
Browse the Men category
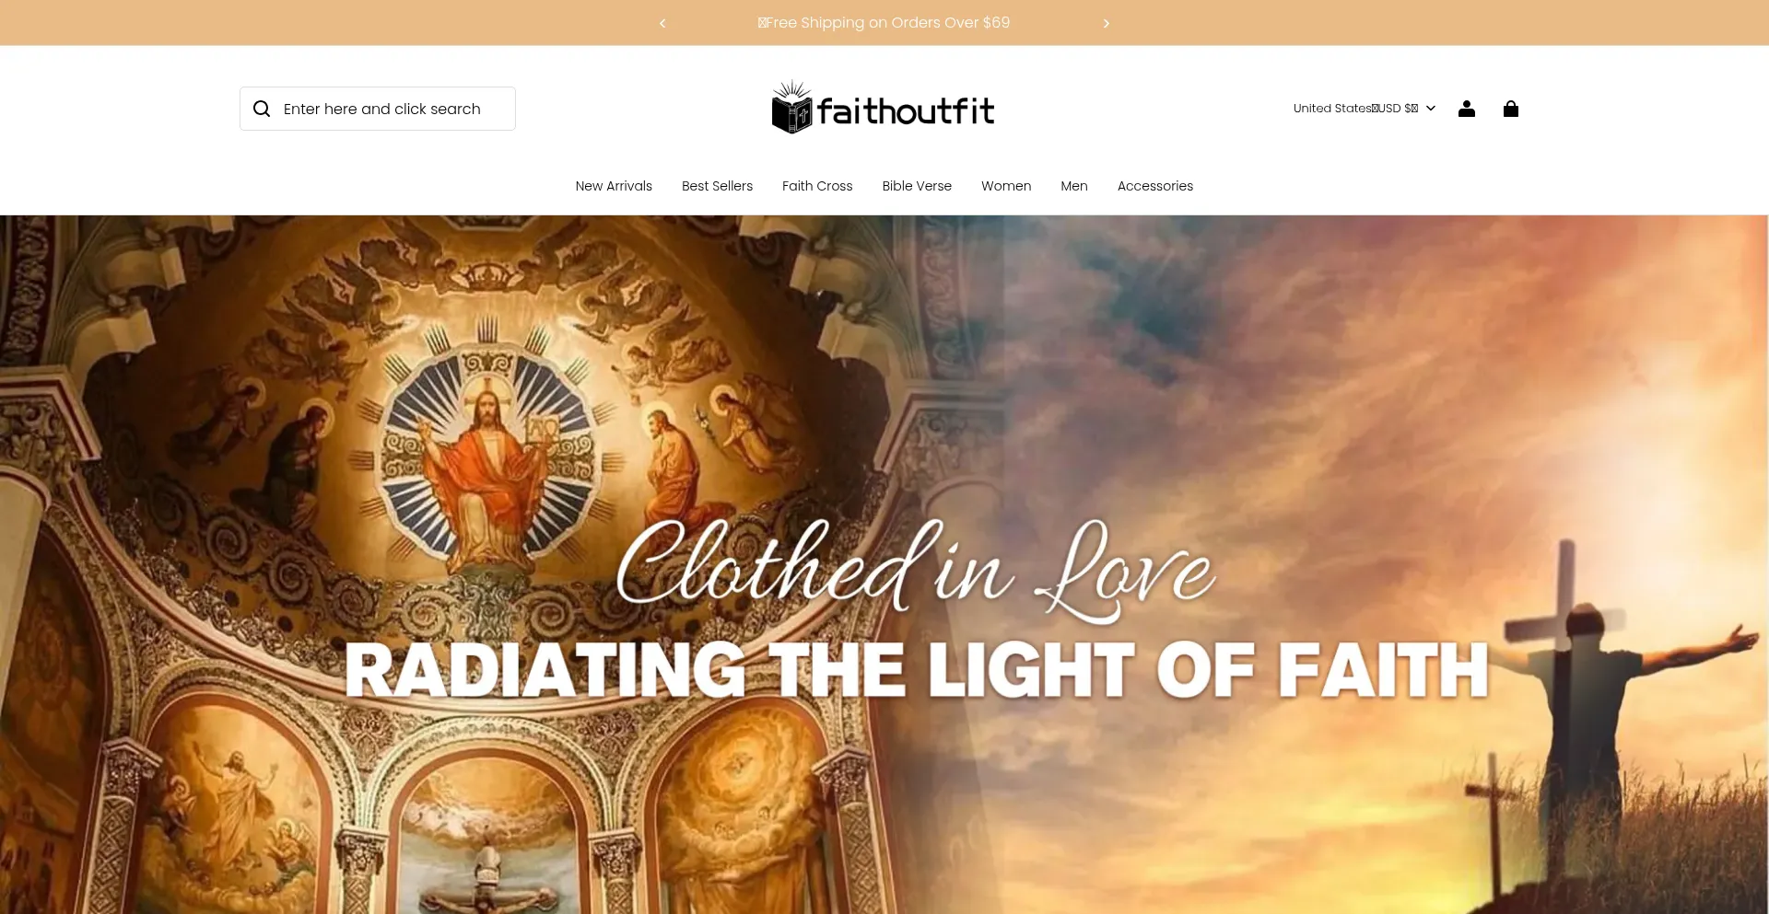coord(1074,186)
